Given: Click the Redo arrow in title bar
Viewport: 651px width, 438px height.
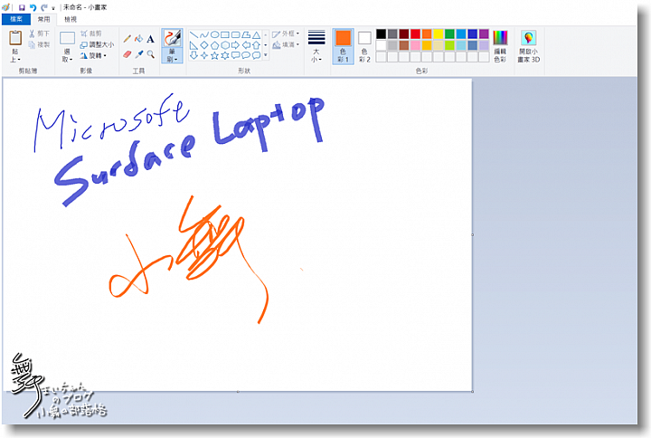Looking at the screenshot, I should click(43, 7).
